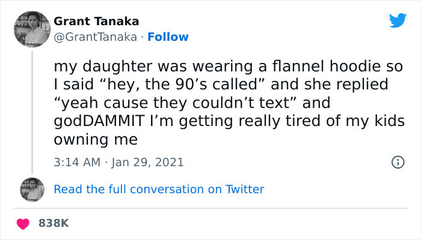Image resolution: width=421 pixels, height=240 pixels.
Task: Click the 838K likes count
Action: [x=54, y=223]
